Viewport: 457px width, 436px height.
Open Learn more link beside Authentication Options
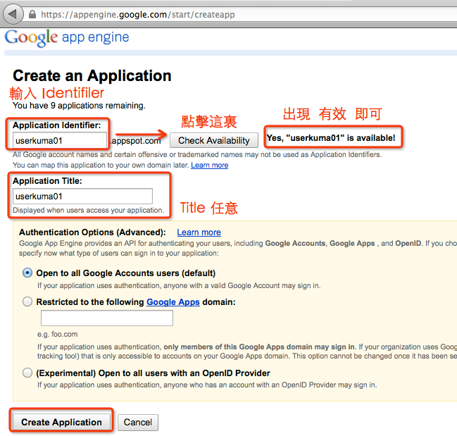pyautogui.click(x=199, y=232)
